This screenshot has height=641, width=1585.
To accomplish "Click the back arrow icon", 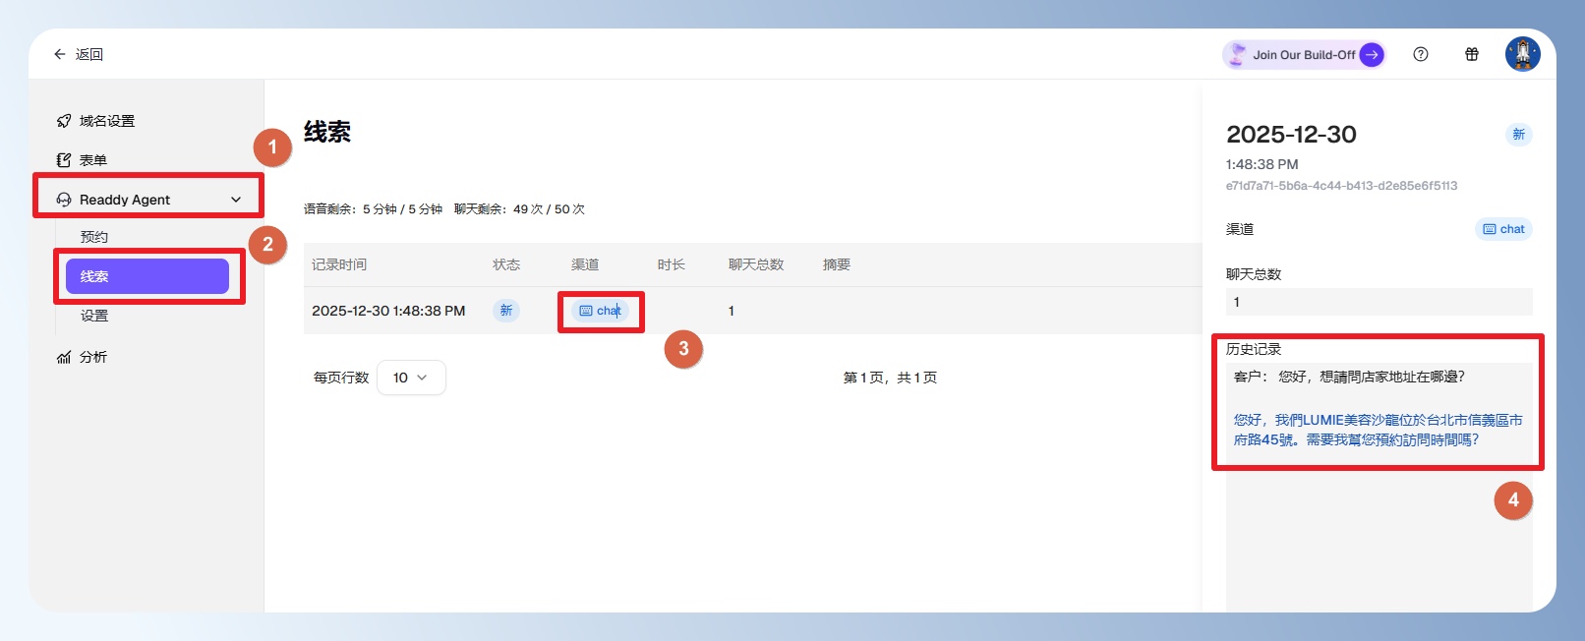I will (x=60, y=54).
